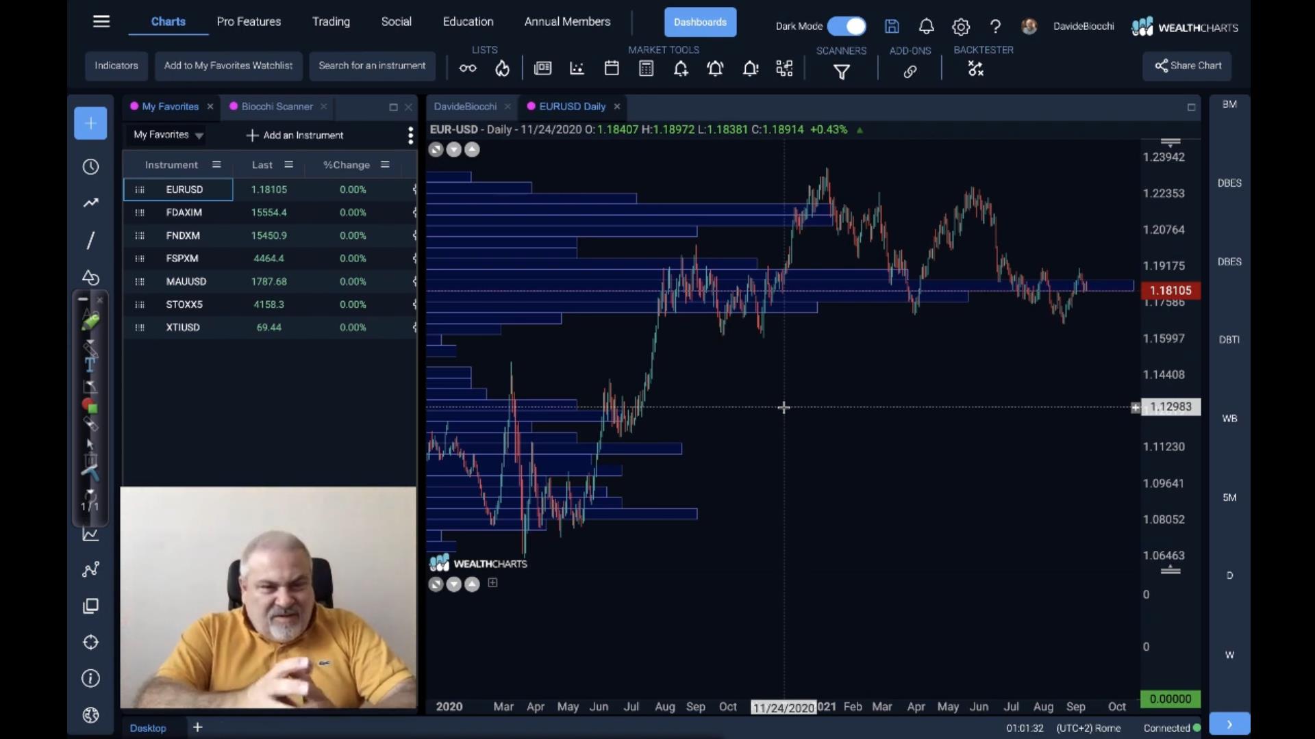Open the add-ons link icon
Screen dimensions: 1315x739
coord(910,71)
